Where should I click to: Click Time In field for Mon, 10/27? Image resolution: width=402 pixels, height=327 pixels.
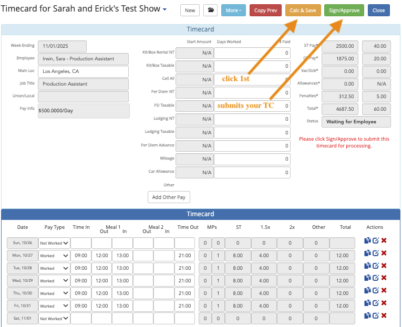point(81,256)
